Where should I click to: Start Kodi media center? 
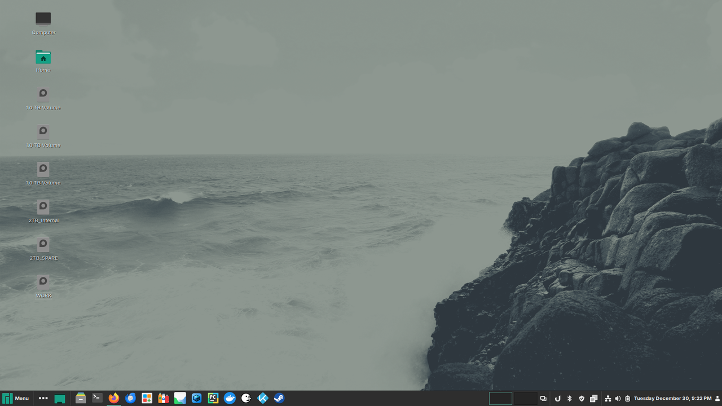tap(262, 398)
